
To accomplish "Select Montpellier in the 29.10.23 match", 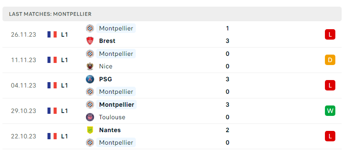I will (x=117, y=105).
